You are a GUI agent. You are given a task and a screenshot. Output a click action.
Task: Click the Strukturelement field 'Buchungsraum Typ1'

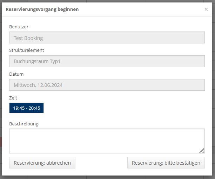pyautogui.click(x=107, y=61)
